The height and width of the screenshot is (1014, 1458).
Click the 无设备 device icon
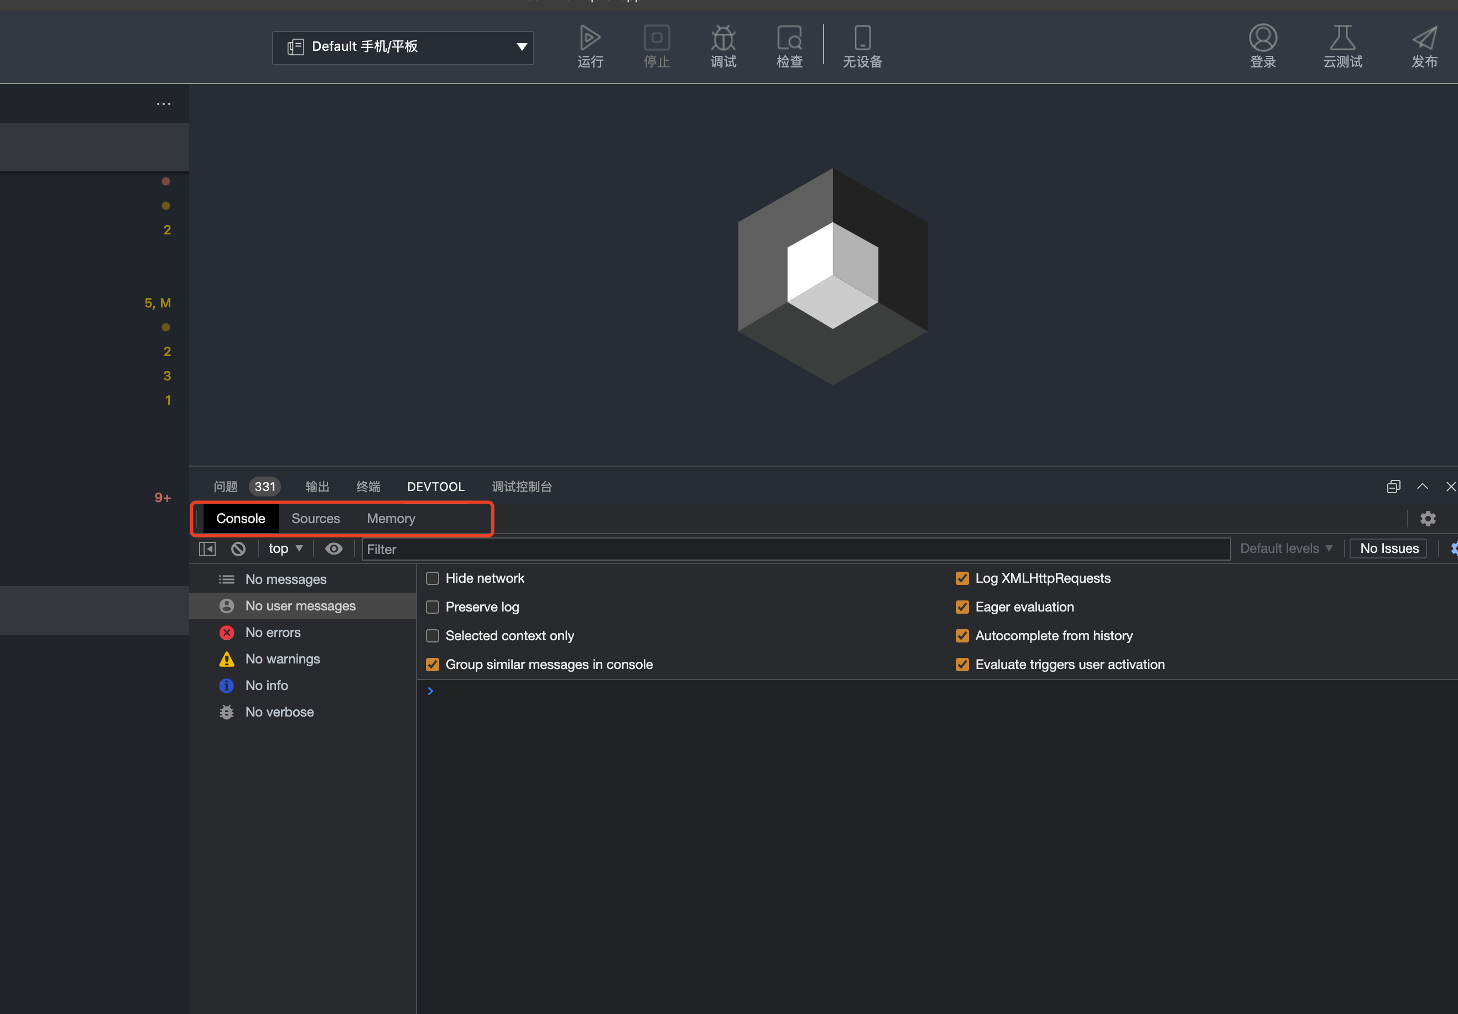(862, 38)
